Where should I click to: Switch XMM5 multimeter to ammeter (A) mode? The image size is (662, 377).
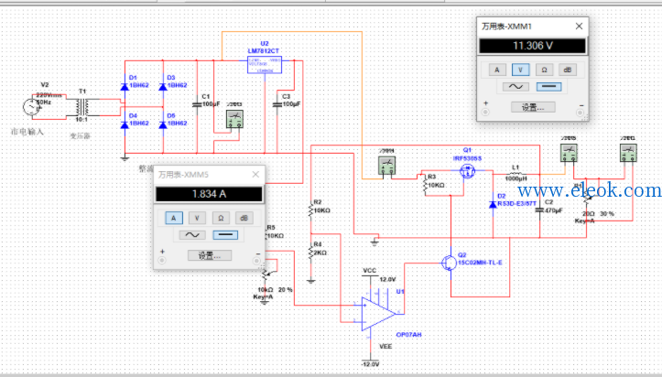click(x=174, y=218)
